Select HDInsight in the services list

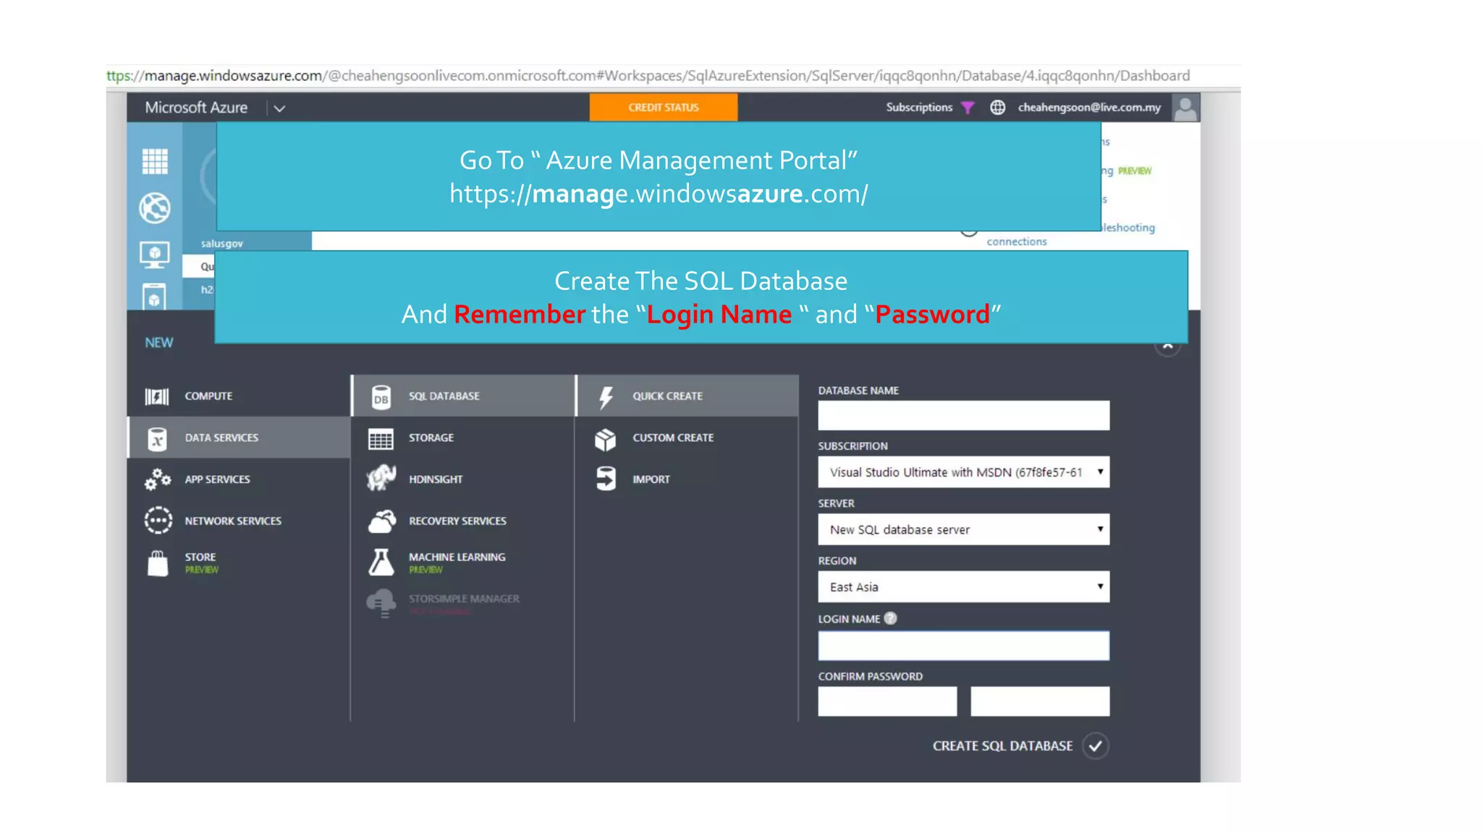click(x=463, y=479)
